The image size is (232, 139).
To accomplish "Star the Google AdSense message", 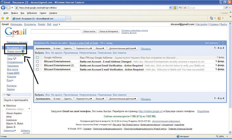I will click(x=41, y=57).
